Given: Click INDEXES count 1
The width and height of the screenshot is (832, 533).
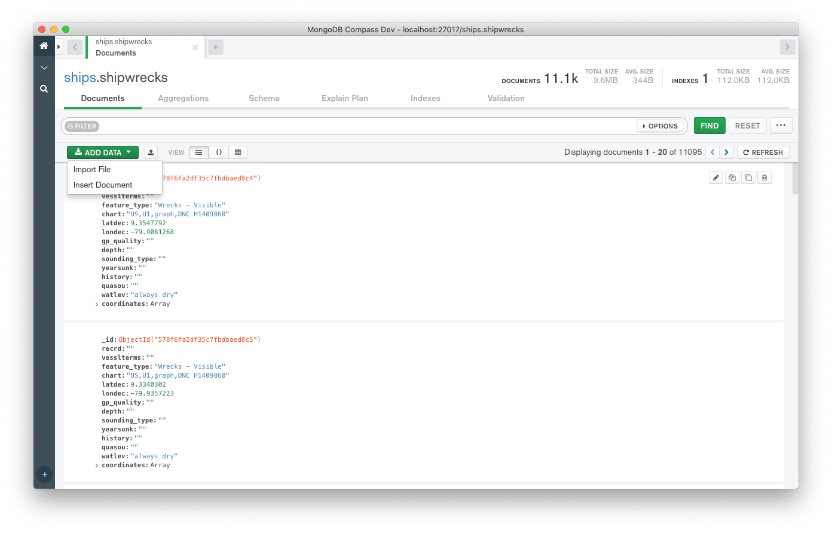Looking at the screenshot, I should pyautogui.click(x=705, y=79).
